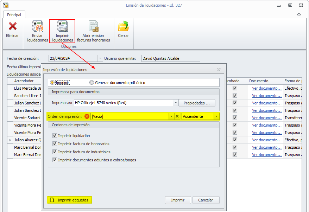Click the Arrendador column header

(x=27, y=81)
